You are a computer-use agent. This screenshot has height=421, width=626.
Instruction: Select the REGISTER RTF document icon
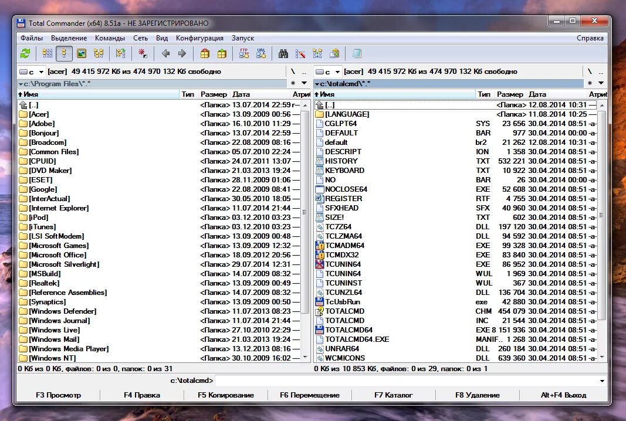point(319,198)
